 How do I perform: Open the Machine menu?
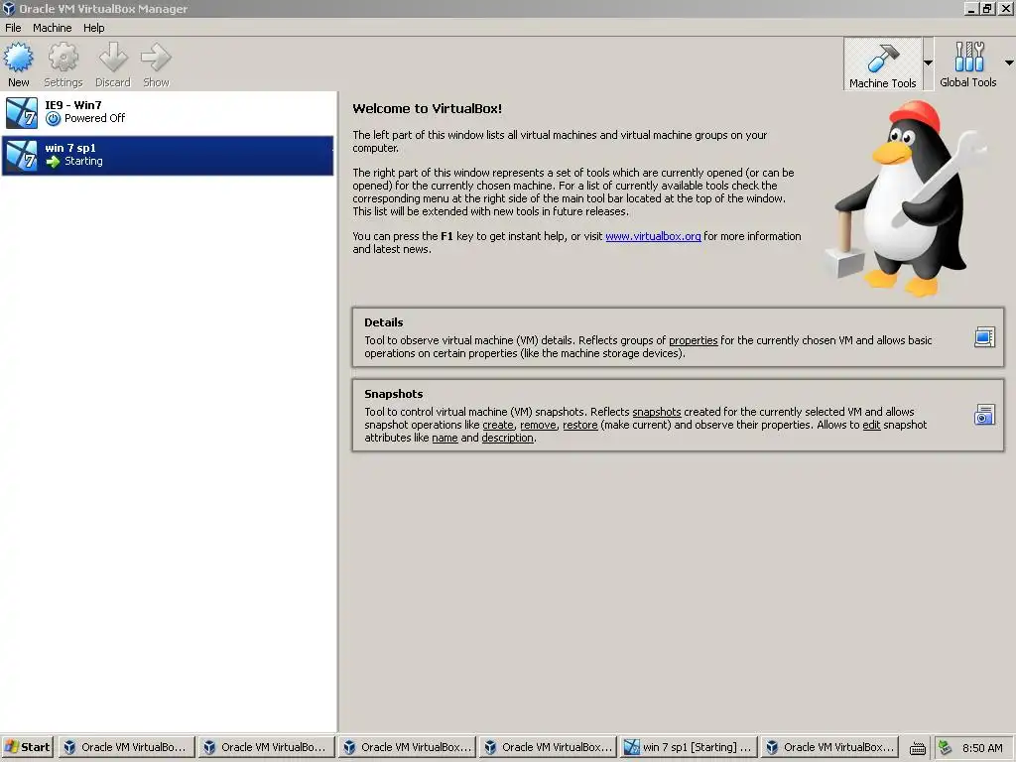coord(52,28)
